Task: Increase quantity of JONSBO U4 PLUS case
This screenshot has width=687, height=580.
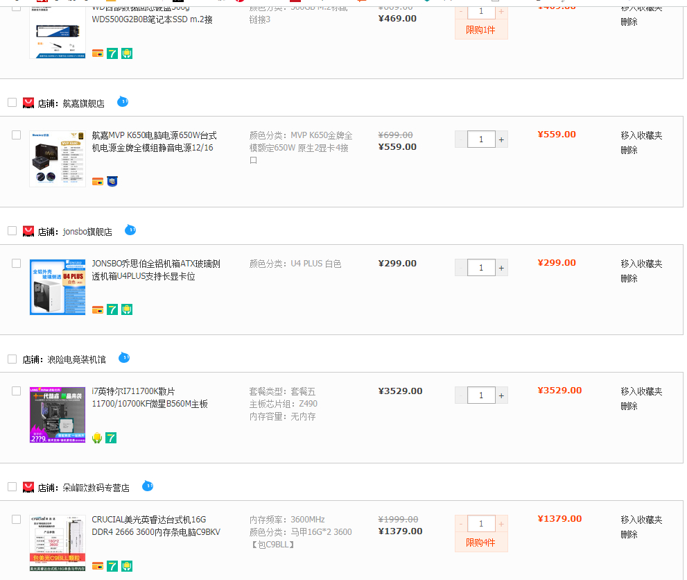Action: 502,268
